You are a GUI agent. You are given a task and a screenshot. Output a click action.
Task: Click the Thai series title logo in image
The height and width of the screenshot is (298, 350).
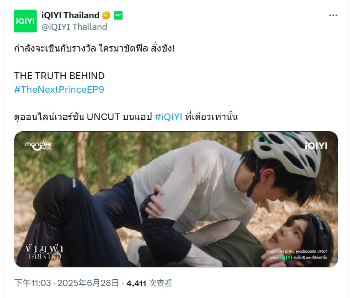coord(44,252)
